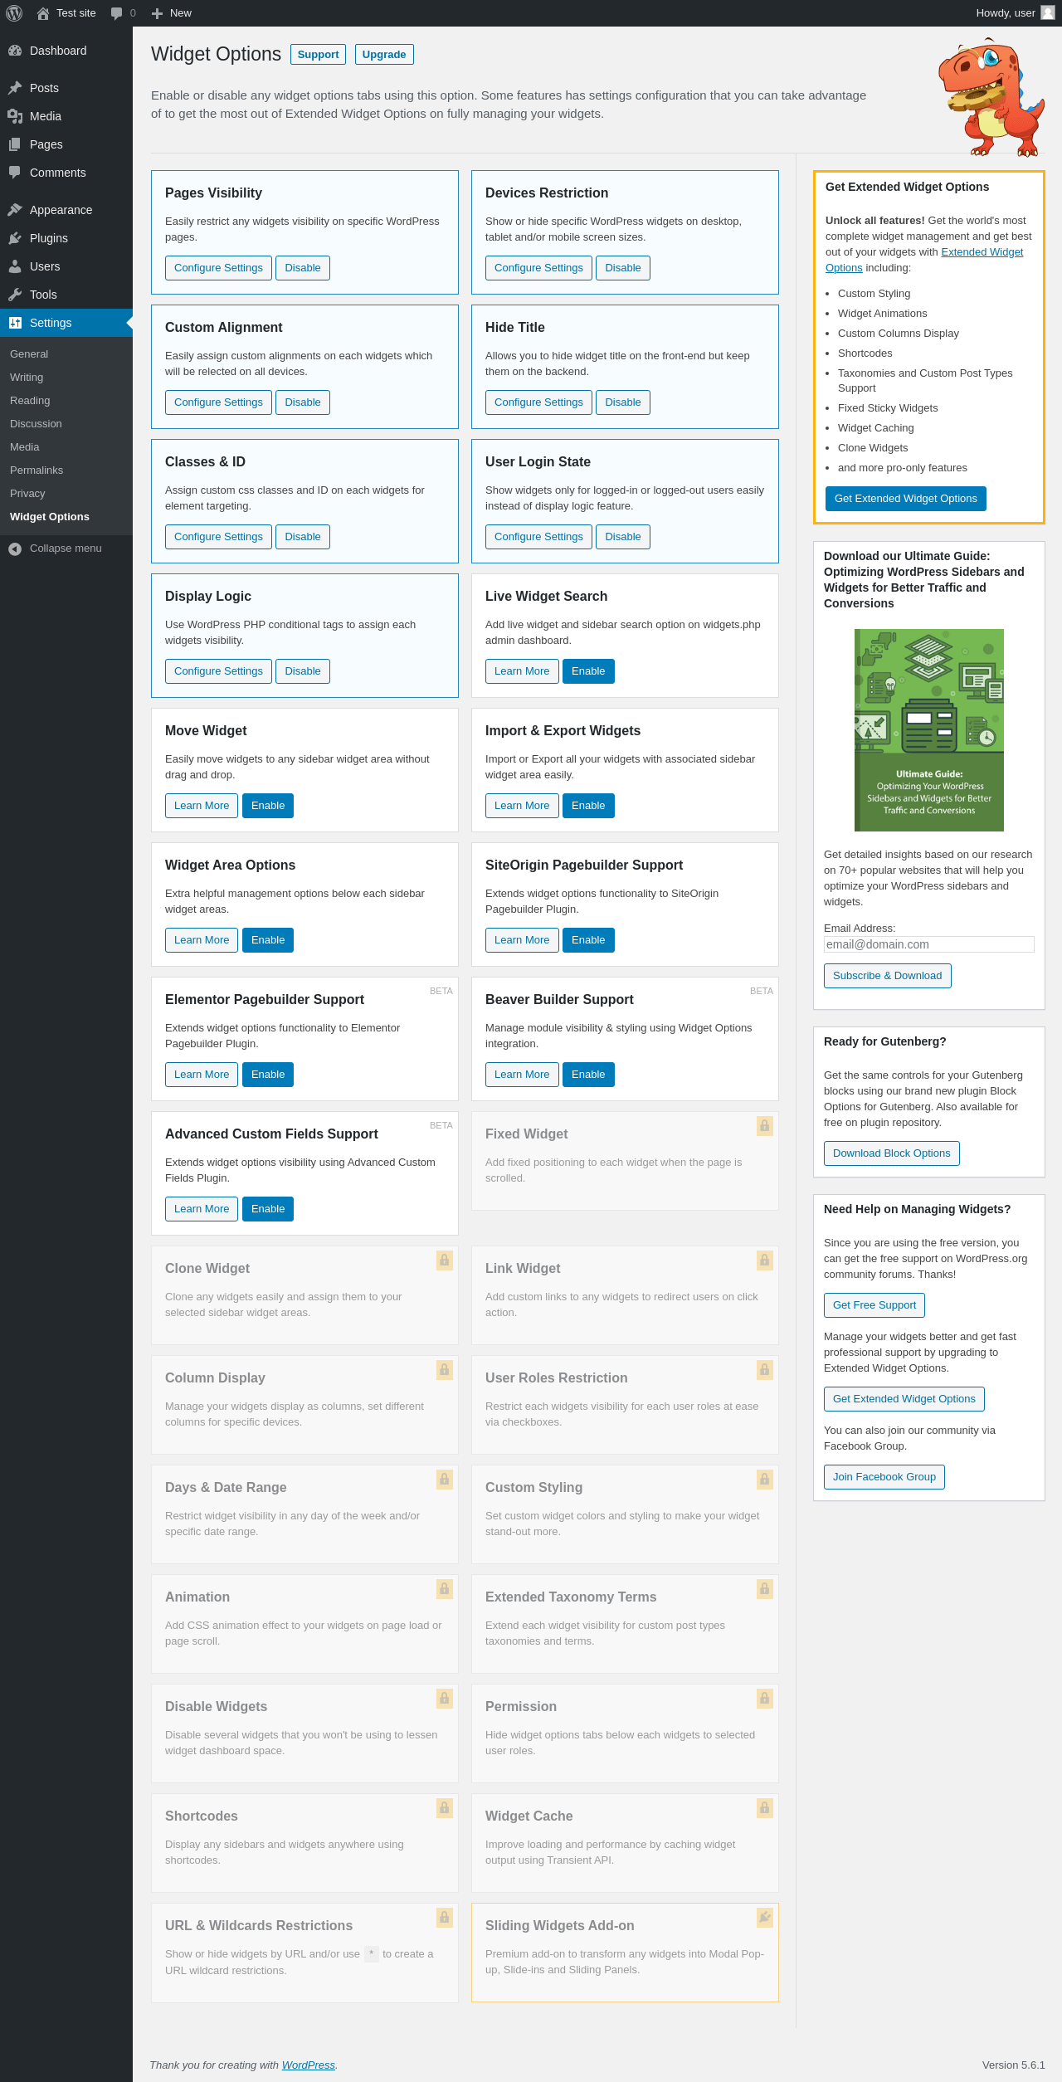The height and width of the screenshot is (2082, 1062).
Task: Click the lock icon on Fixed Widget
Action: [x=765, y=1126]
